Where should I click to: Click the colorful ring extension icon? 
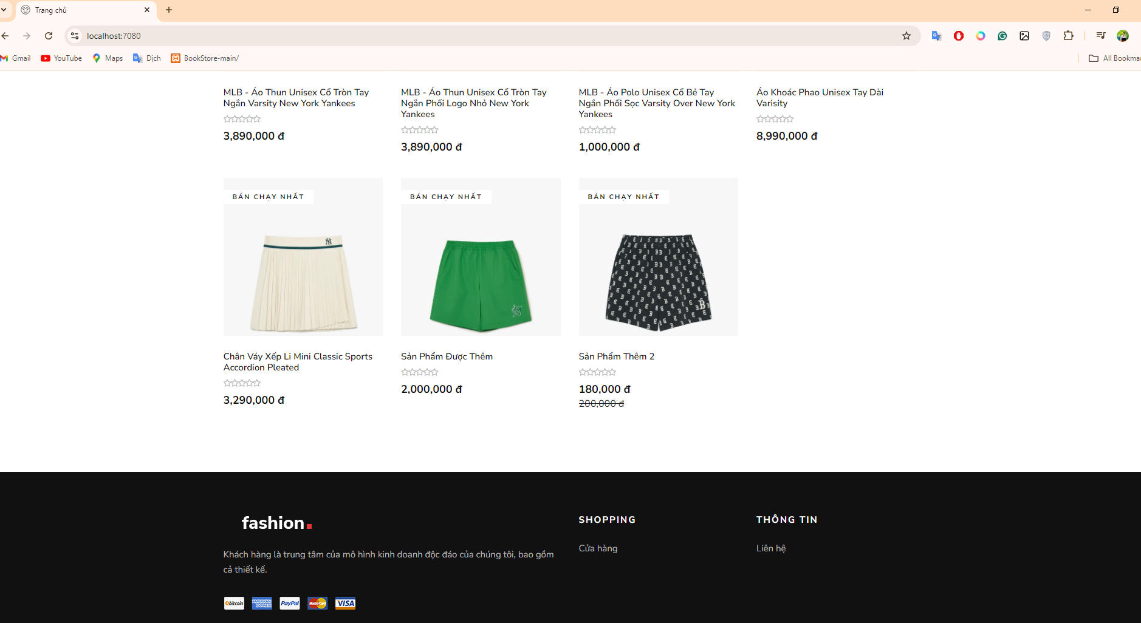[x=981, y=36]
